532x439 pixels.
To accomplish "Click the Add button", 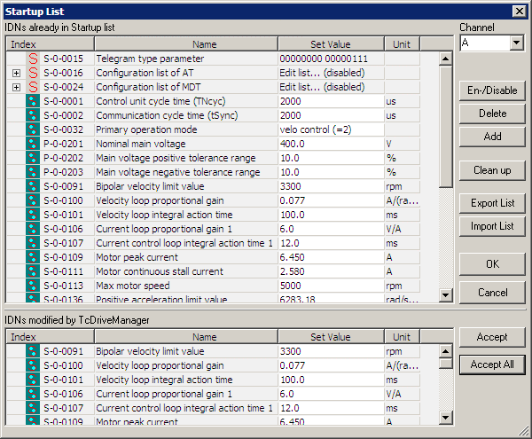I will [492, 137].
